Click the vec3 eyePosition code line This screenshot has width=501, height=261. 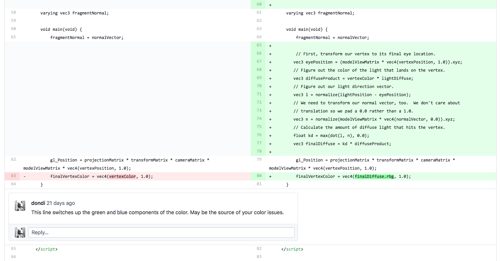click(377, 62)
